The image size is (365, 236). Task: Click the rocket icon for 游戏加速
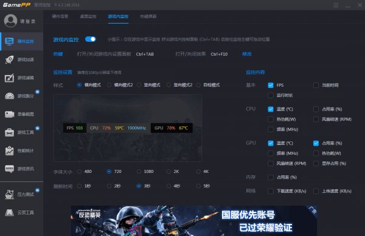tap(9, 59)
